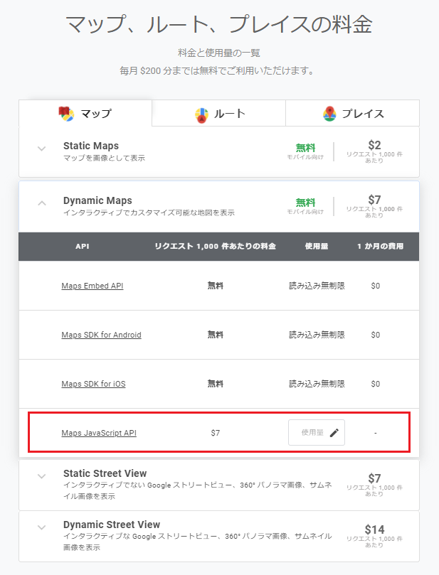The width and height of the screenshot is (439, 575).
Task: Click the Static Maps heading
Action: (91, 146)
